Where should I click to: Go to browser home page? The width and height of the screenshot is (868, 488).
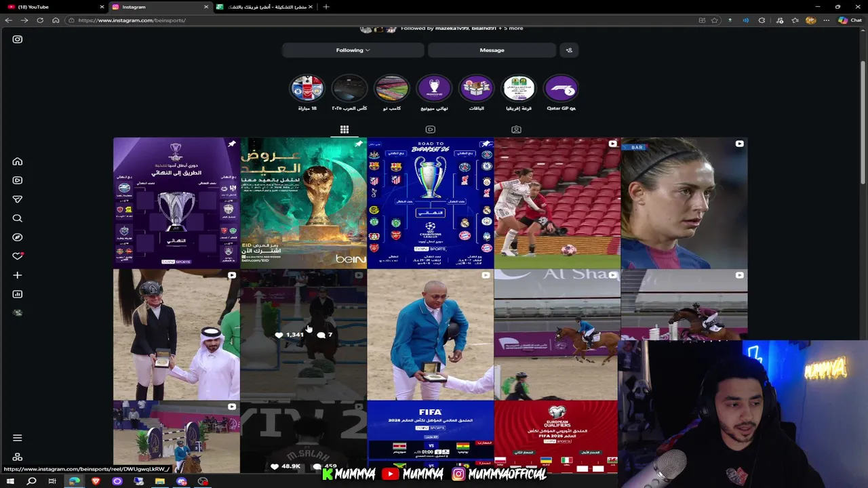click(x=56, y=20)
